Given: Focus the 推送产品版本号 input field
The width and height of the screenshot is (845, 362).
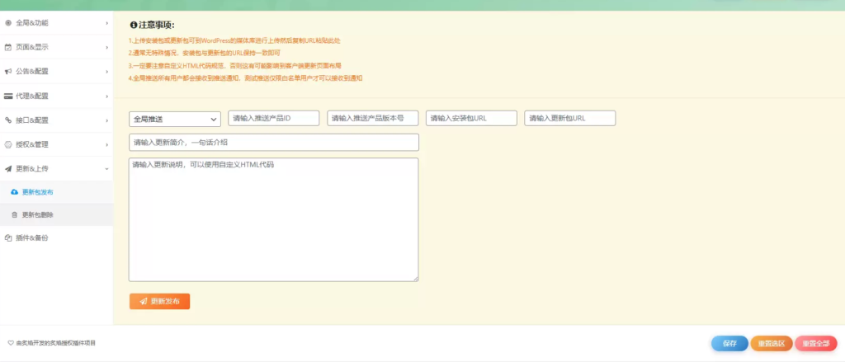Looking at the screenshot, I should point(373,118).
